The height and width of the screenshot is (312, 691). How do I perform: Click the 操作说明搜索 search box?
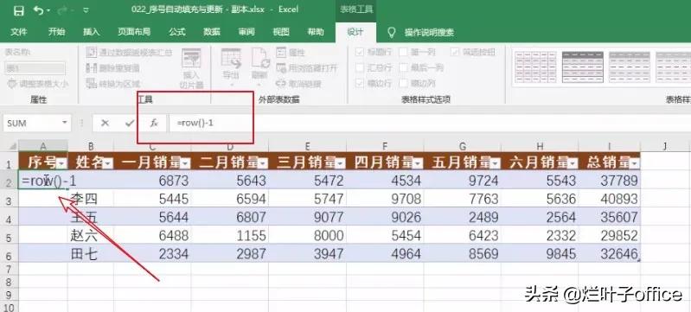coord(429,32)
